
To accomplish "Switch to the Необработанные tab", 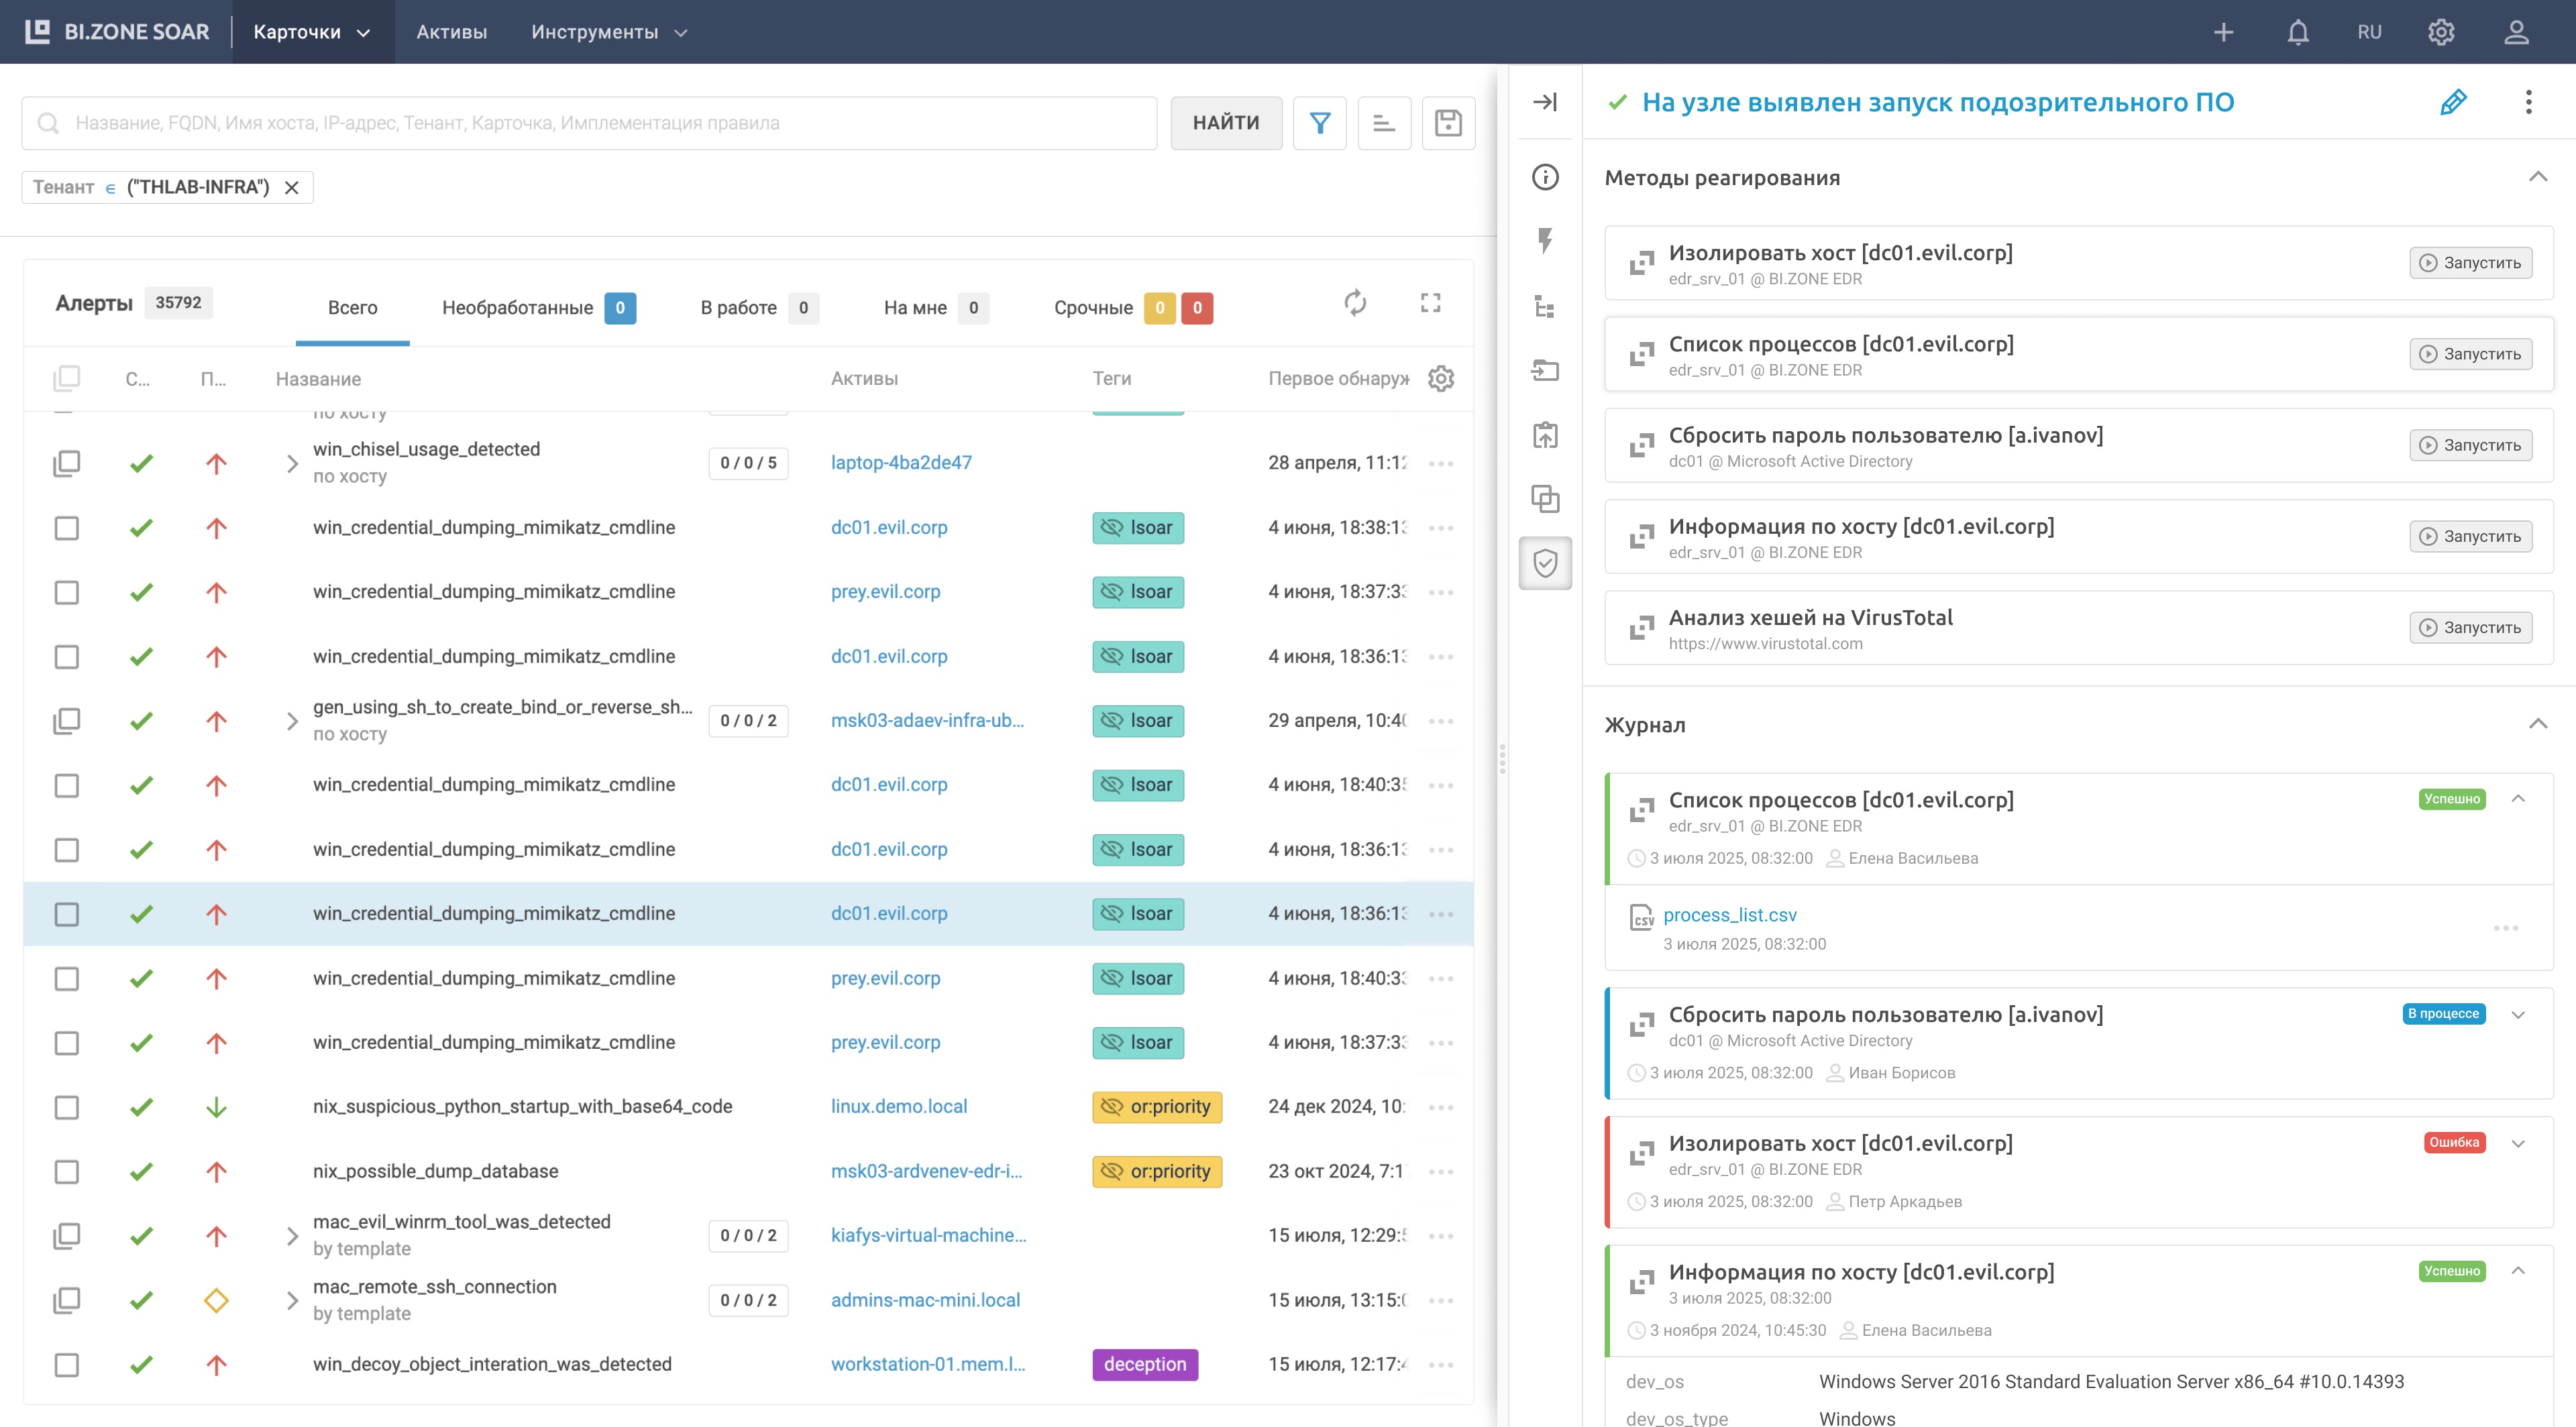I will tap(518, 308).
